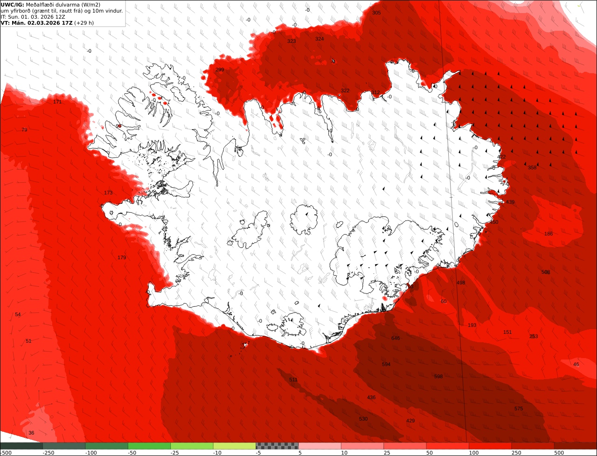
Task: Click the valid time 'VT: Mán. 02.03.2026 17Z'
Action: tap(36, 22)
